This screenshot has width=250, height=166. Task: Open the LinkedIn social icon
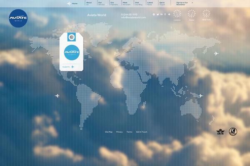[162, 15]
